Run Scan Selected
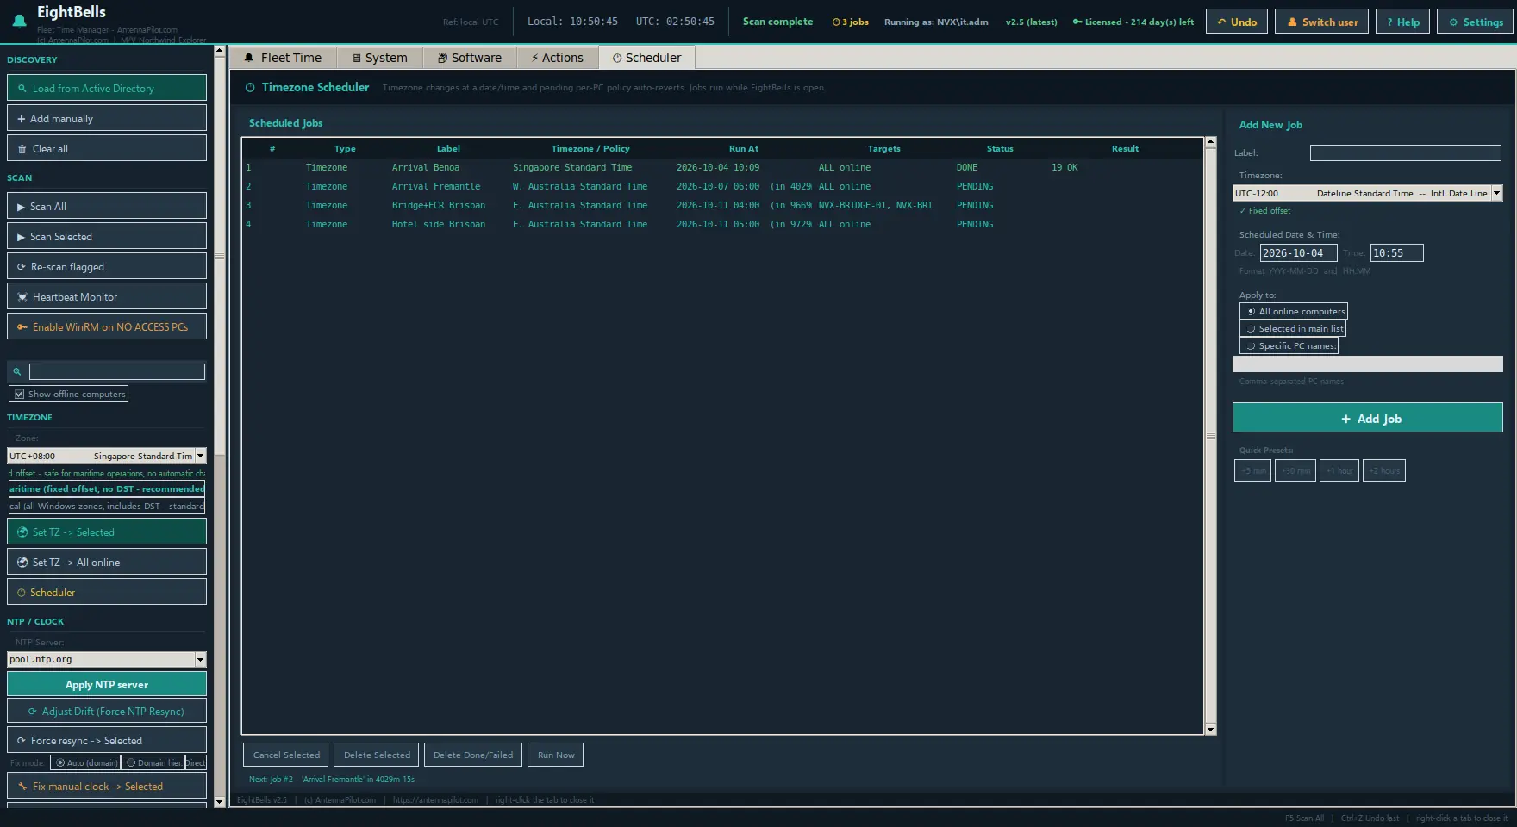This screenshot has width=1517, height=827. pyautogui.click(x=107, y=236)
